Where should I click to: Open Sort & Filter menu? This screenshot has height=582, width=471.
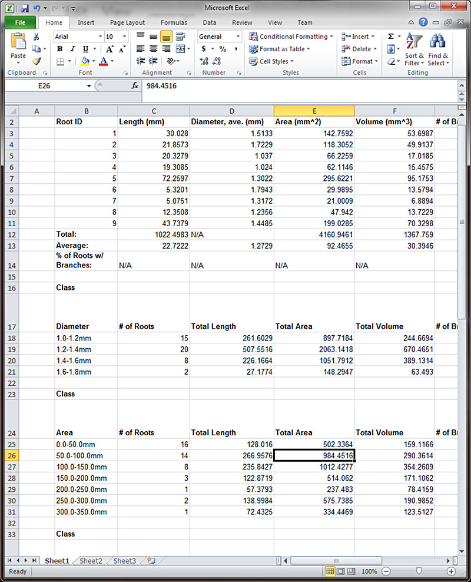(x=414, y=49)
